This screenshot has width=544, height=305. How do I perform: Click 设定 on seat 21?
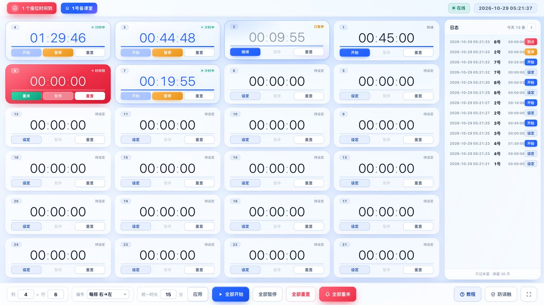click(x=355, y=270)
